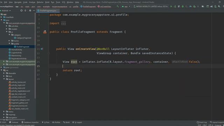The width and height of the screenshot is (224, 126).
Task: Click the override gutter icon beside onCreateView
Action: [42, 49]
